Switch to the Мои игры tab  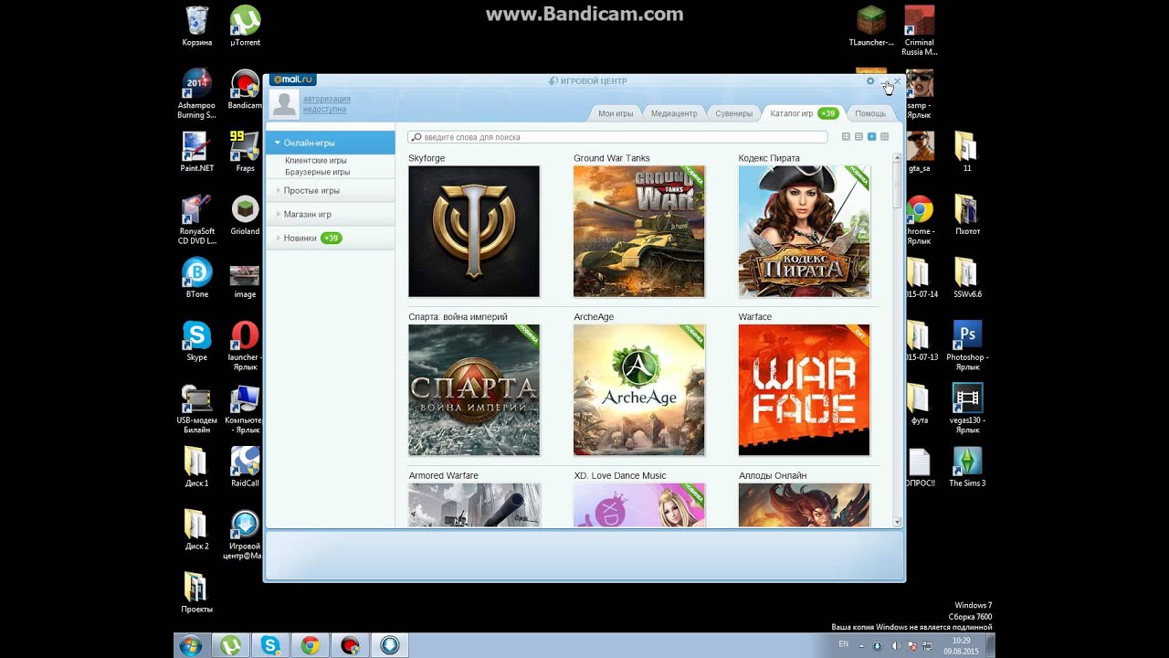[616, 113]
